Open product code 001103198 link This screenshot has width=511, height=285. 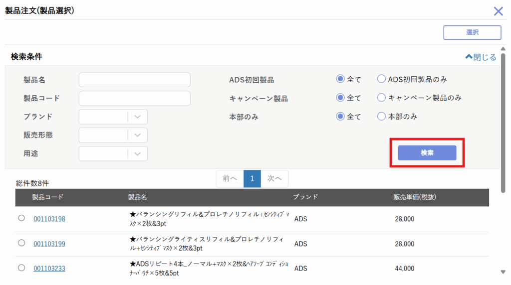point(49,219)
